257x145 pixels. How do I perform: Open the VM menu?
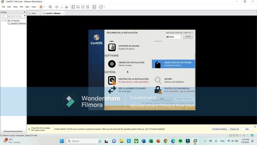pos(21,7)
